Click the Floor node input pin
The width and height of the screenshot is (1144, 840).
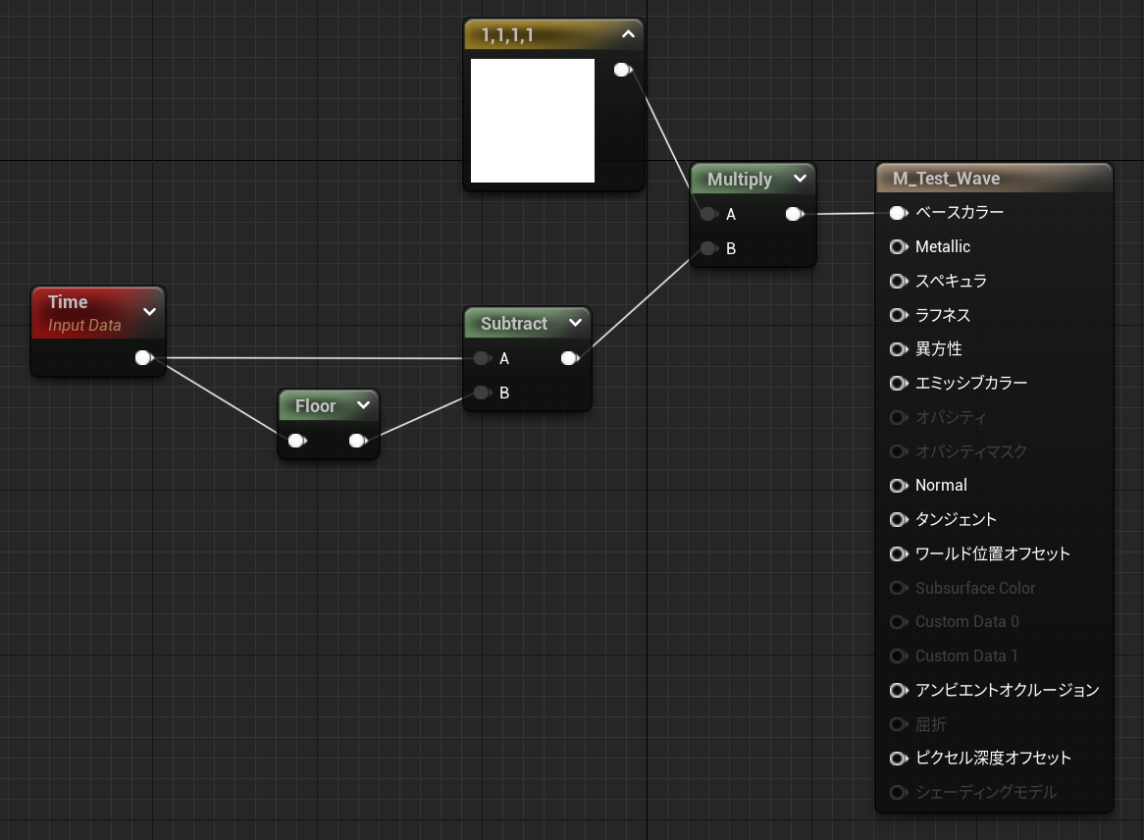(297, 441)
